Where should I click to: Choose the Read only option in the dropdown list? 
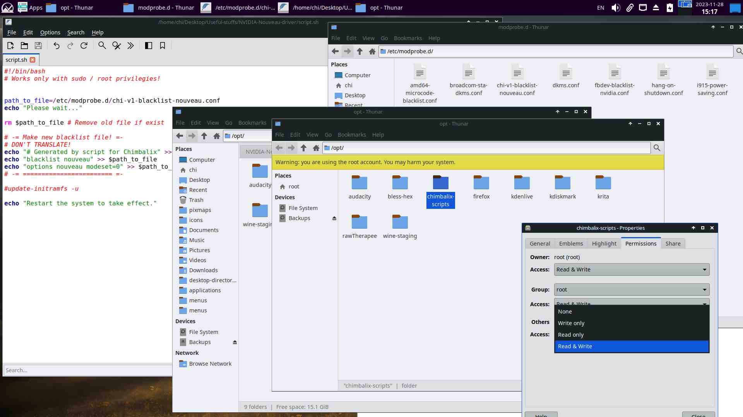pyautogui.click(x=571, y=335)
